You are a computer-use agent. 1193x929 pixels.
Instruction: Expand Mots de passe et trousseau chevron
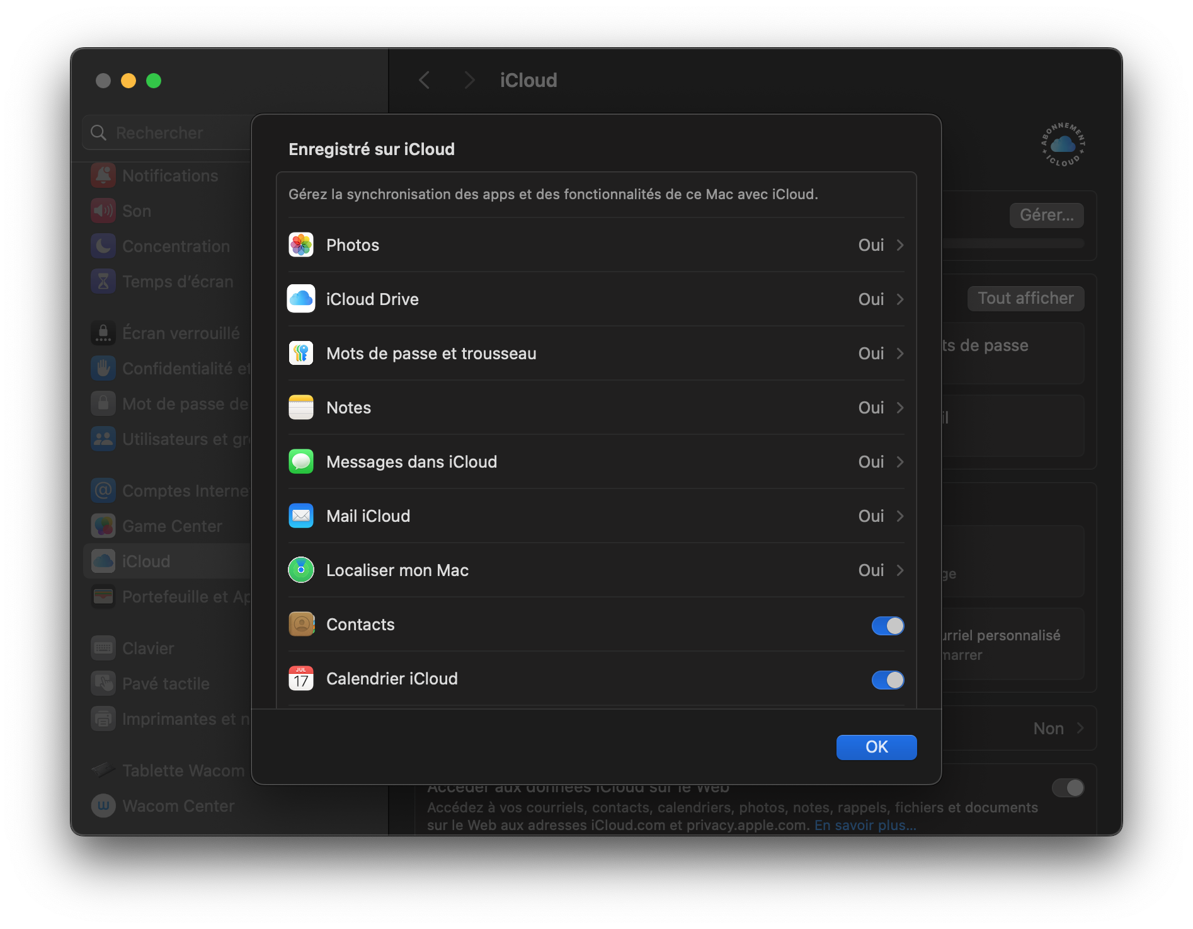pyautogui.click(x=900, y=354)
